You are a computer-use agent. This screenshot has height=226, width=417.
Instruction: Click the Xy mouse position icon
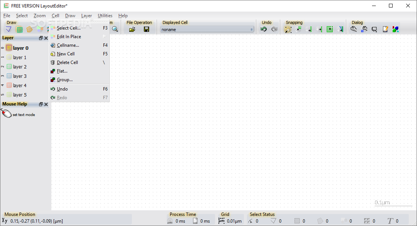[5, 221]
